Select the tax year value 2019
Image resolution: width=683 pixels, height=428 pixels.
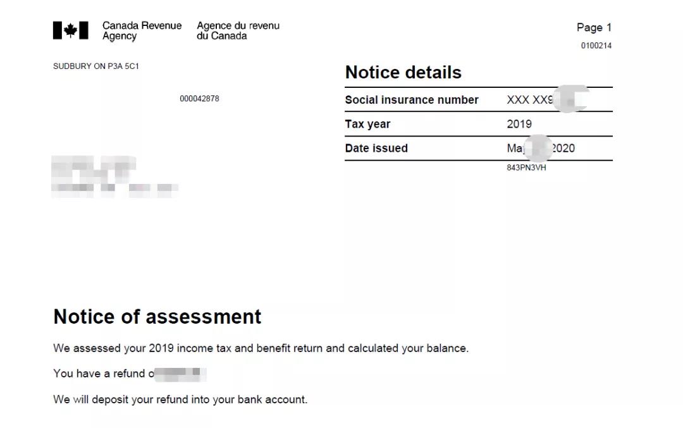click(x=519, y=124)
